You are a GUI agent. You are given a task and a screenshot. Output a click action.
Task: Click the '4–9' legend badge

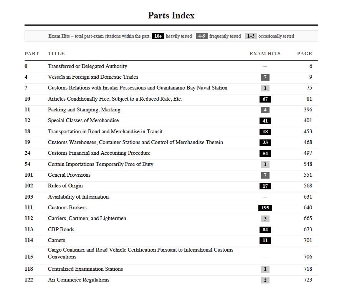coord(202,36)
